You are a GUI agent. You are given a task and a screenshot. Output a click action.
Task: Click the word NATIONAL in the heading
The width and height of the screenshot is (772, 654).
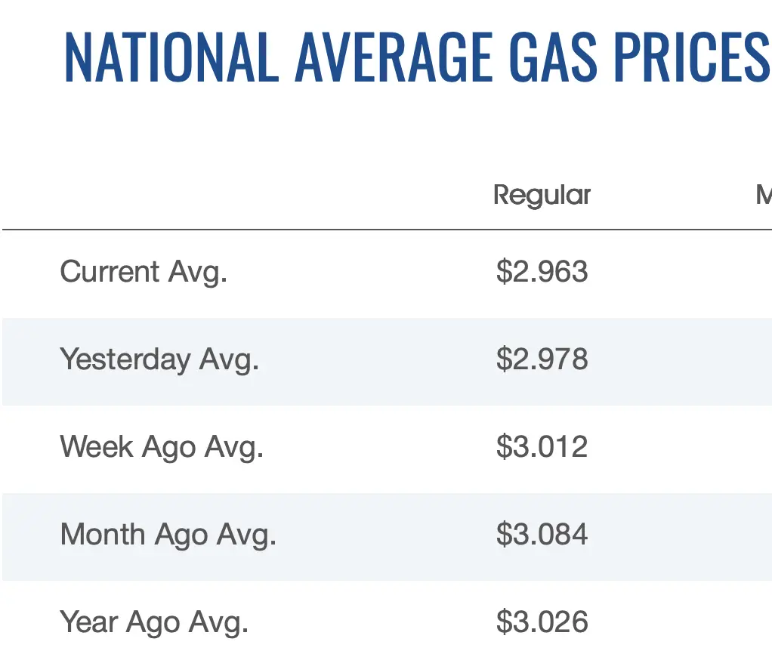coord(171,58)
